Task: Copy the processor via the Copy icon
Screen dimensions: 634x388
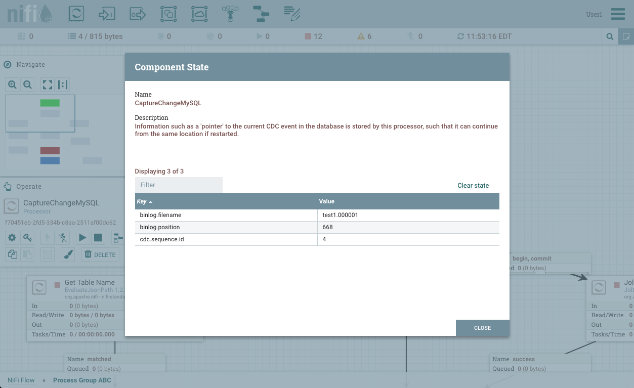Action: [12, 254]
